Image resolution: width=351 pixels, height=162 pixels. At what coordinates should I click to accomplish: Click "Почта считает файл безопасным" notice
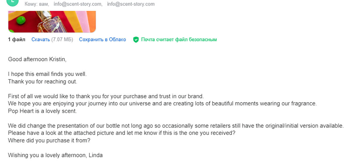179,40
